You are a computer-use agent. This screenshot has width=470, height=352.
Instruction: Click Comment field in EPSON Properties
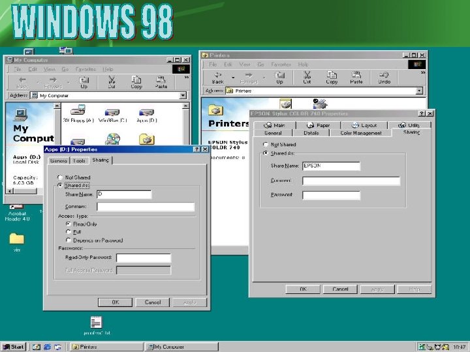pos(351,181)
